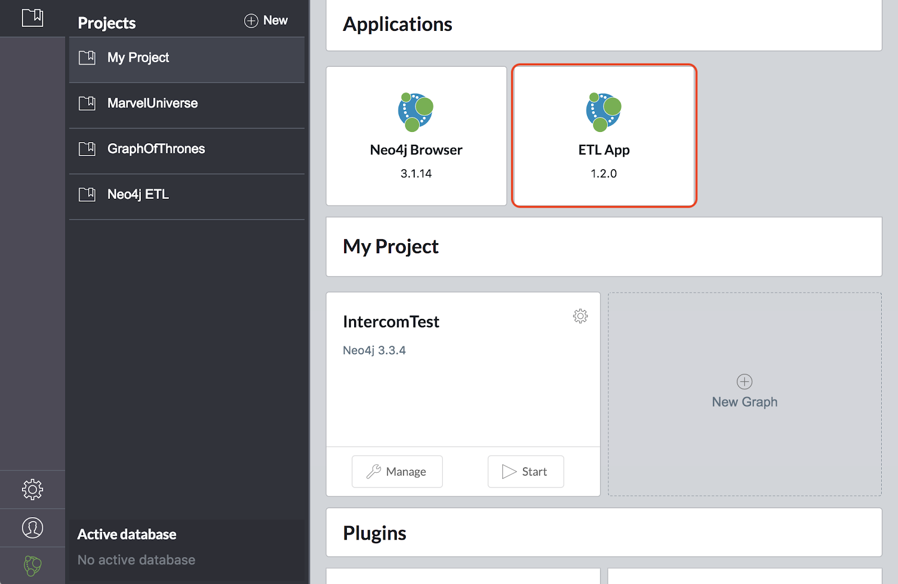Screen dimensions: 898x584
Task: Click the wrench icon on Manage
Action: tap(374, 472)
